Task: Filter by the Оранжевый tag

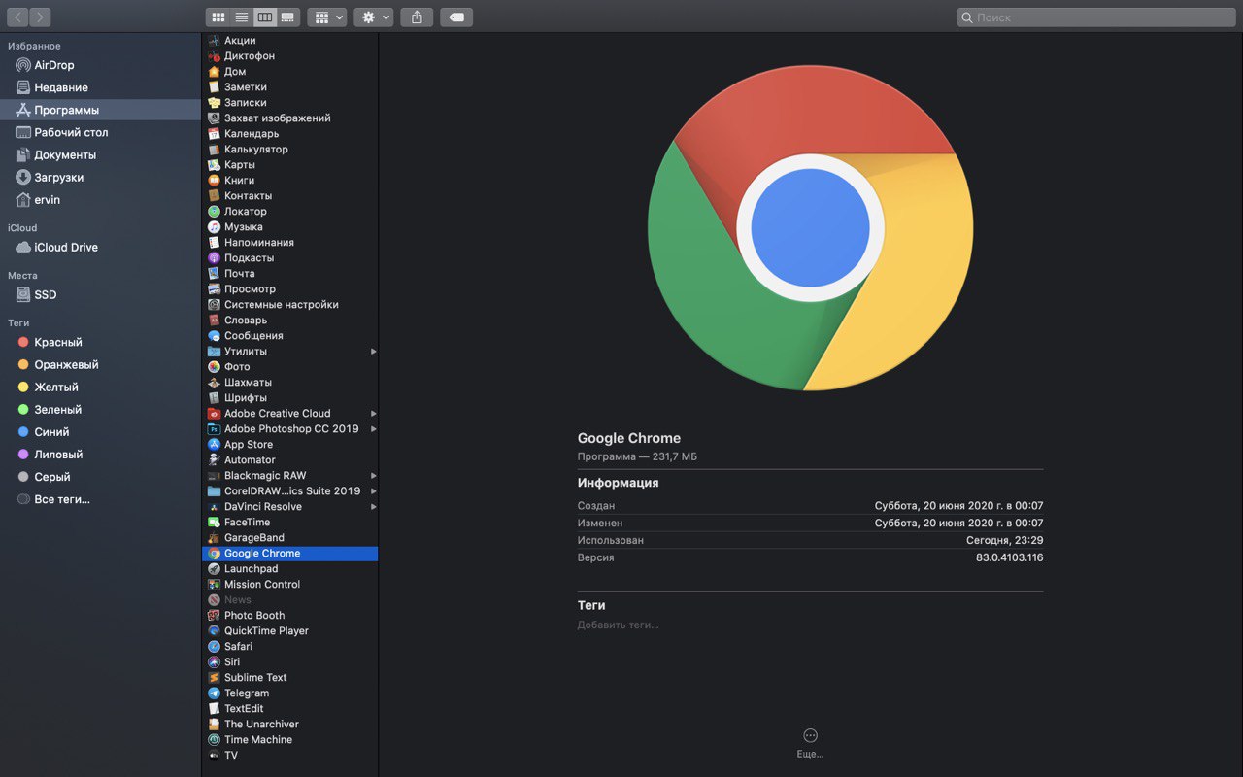Action: pyautogui.click(x=100, y=364)
